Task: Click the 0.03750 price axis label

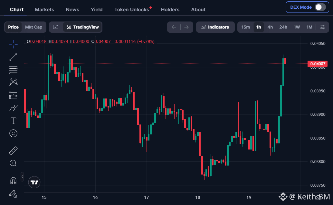Action: pyautogui.click(x=318, y=185)
